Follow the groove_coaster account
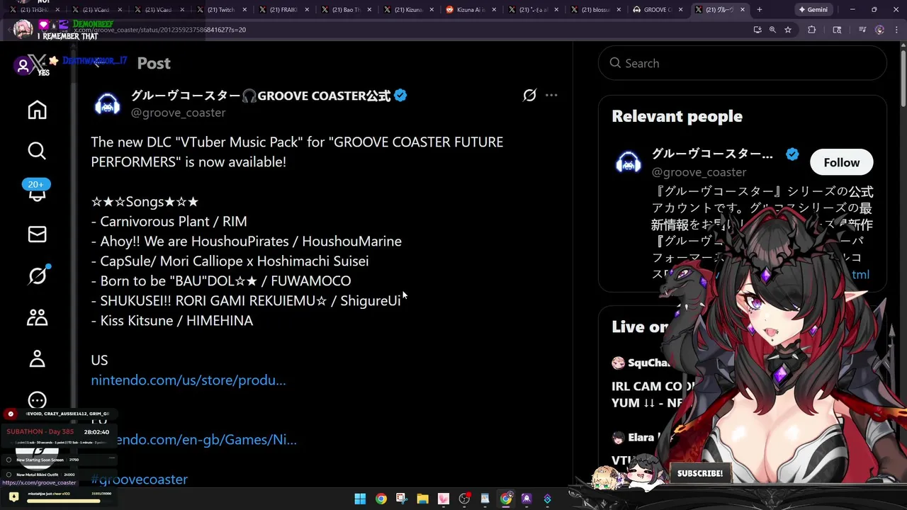 pyautogui.click(x=841, y=162)
